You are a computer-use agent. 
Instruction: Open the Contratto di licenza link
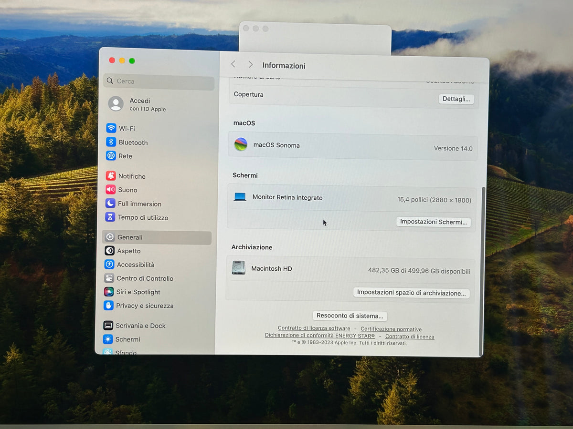(x=410, y=337)
